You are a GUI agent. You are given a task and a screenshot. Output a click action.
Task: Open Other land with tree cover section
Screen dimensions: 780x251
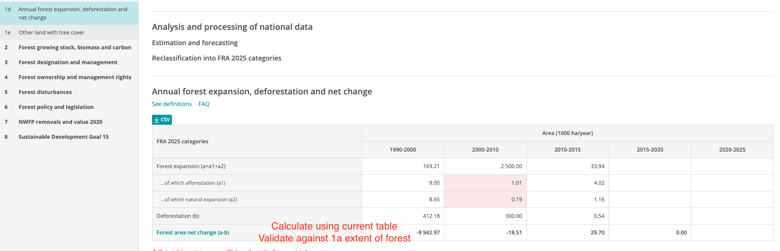(x=51, y=32)
